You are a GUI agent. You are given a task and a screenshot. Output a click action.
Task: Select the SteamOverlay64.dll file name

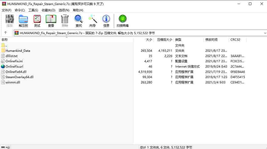[19, 77]
